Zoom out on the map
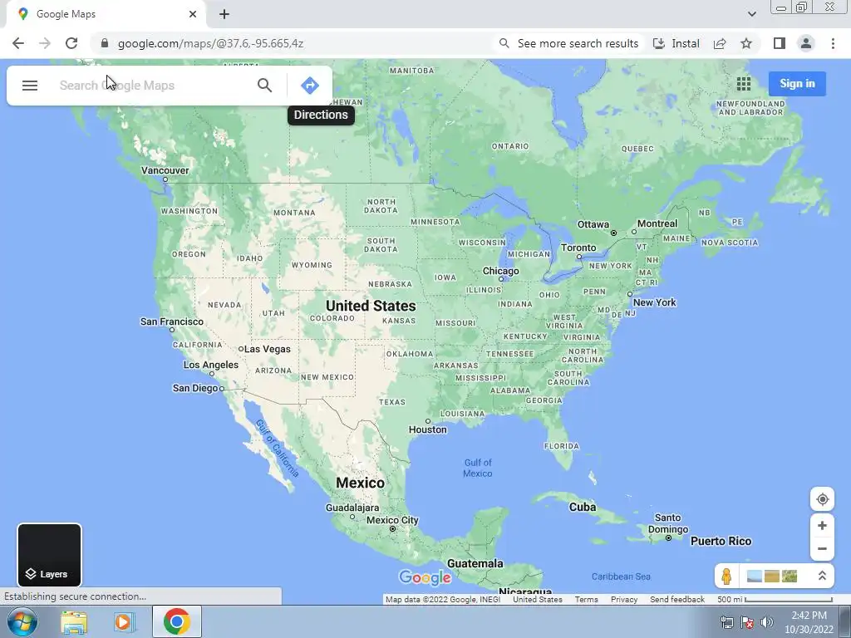851x638 pixels. point(822,548)
